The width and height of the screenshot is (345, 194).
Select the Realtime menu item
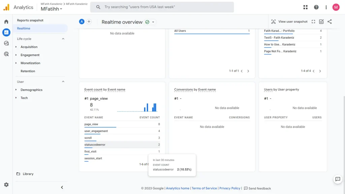(23, 28)
